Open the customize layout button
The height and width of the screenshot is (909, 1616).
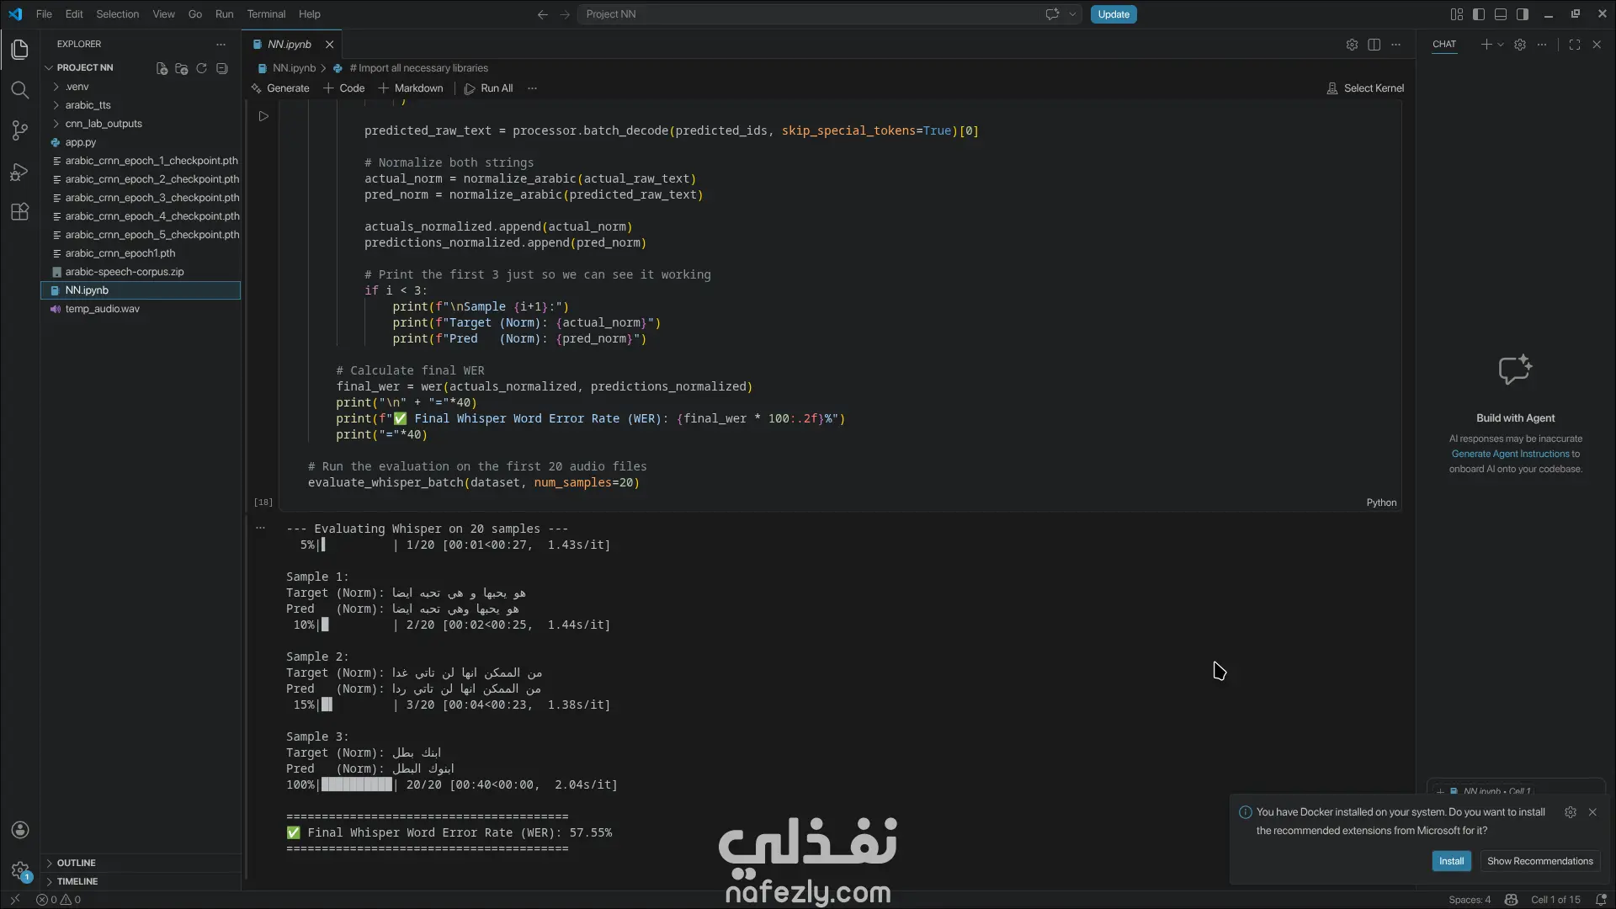click(1457, 14)
